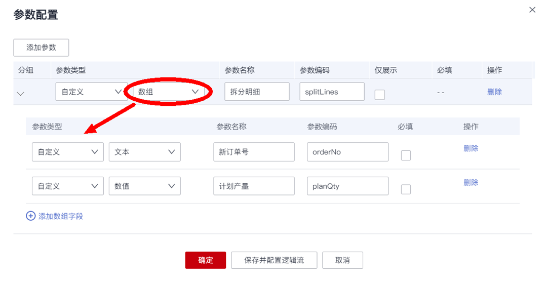This screenshot has height=284, width=547.
Task: Toggle 仅展示 checkbox for 拆分明细
Action: click(x=379, y=95)
